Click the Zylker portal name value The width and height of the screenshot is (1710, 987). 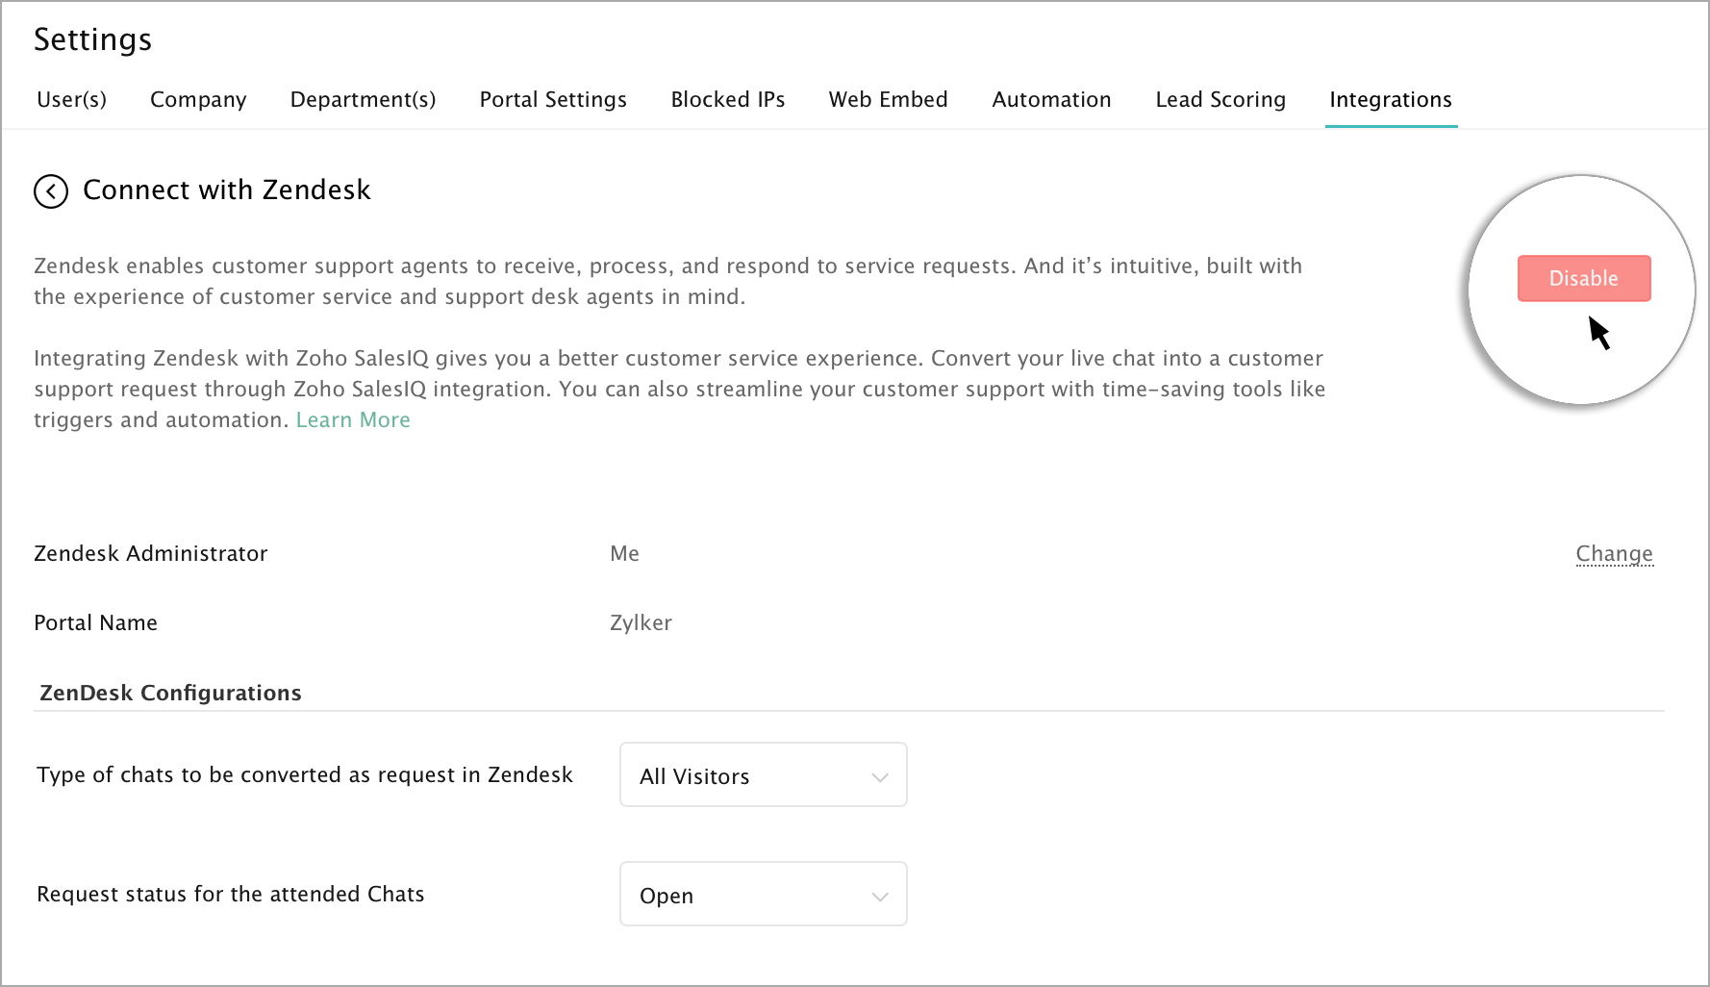(x=641, y=623)
